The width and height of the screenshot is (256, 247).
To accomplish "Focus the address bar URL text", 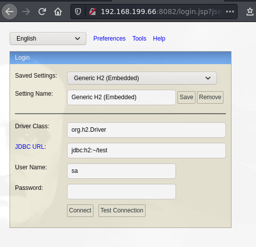I will 161,12.
